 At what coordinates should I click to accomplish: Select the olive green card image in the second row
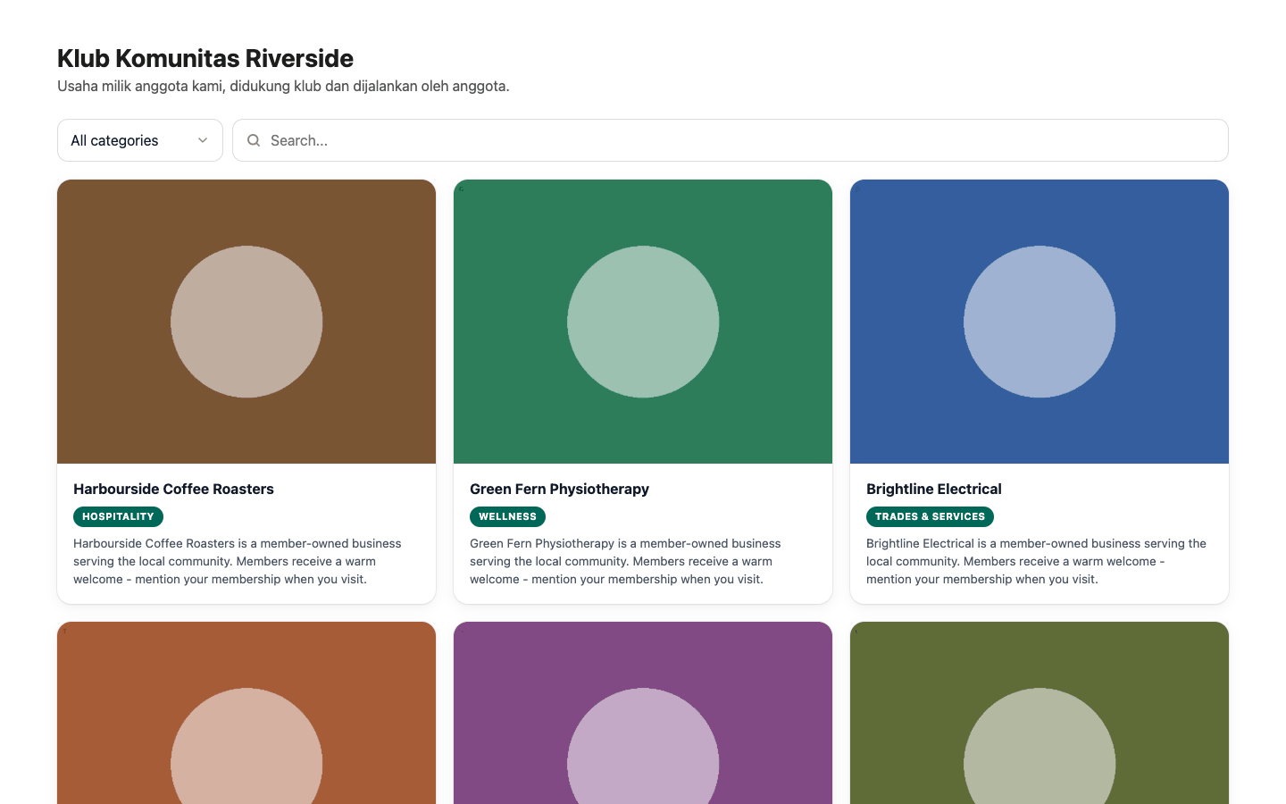1040,713
